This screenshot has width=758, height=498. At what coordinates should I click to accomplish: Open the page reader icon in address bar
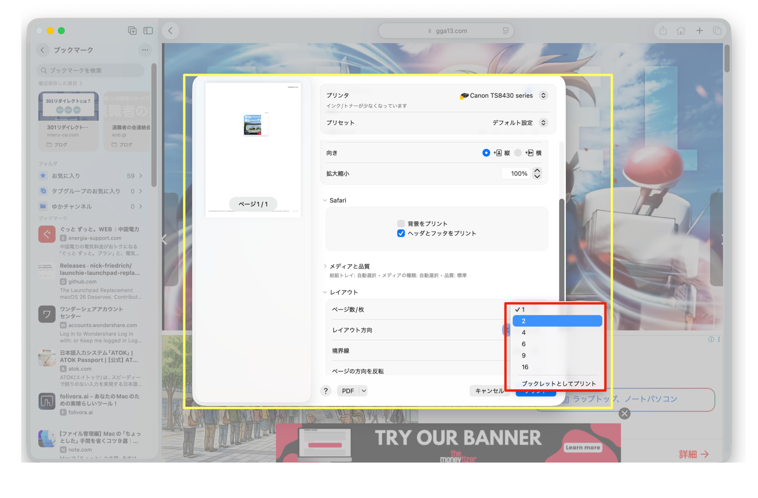pos(505,31)
